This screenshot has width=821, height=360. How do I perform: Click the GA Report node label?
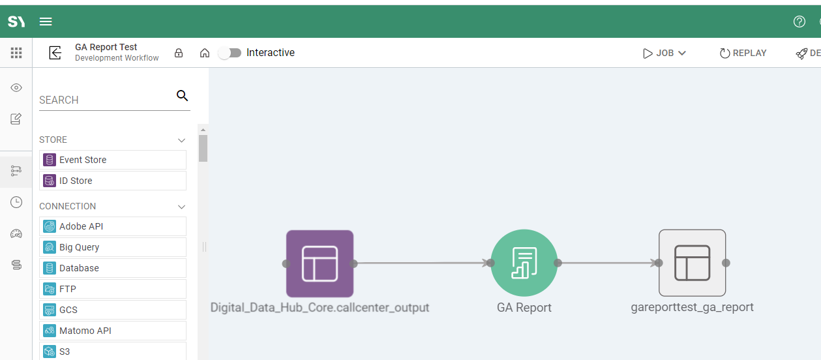[x=524, y=307]
